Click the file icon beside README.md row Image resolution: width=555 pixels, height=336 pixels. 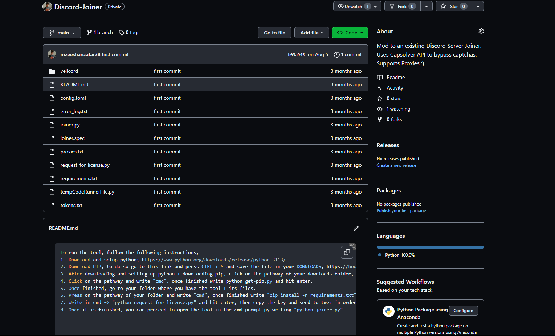coord(52,84)
